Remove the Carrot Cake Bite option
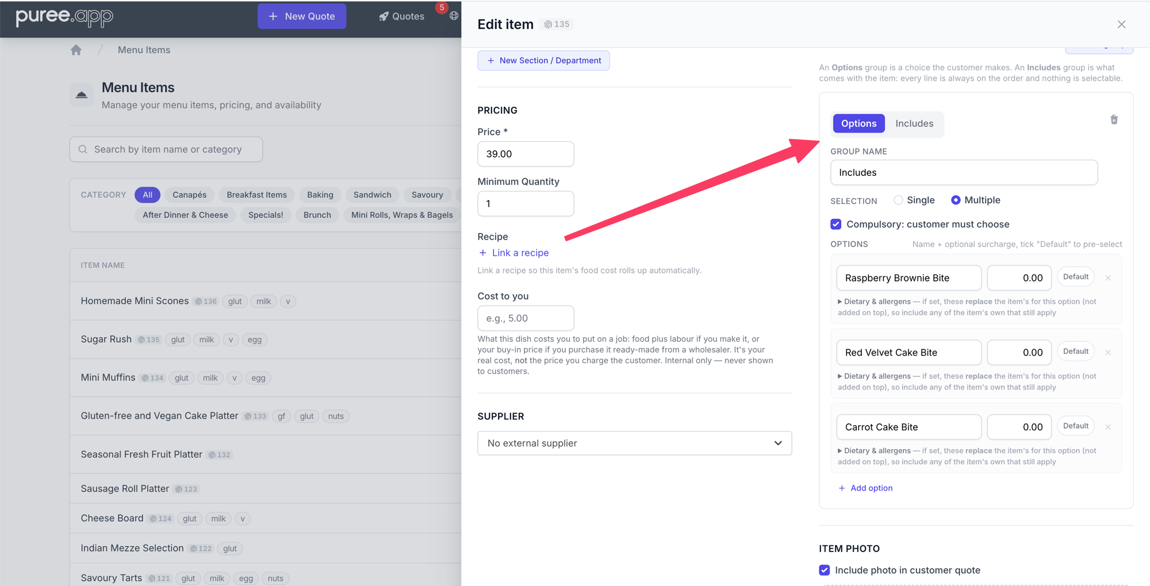 tap(1108, 427)
